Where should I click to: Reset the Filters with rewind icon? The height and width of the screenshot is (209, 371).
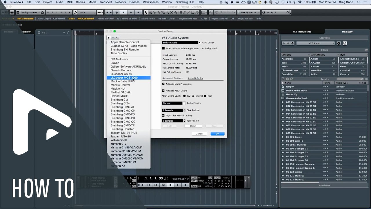(x=366, y=50)
